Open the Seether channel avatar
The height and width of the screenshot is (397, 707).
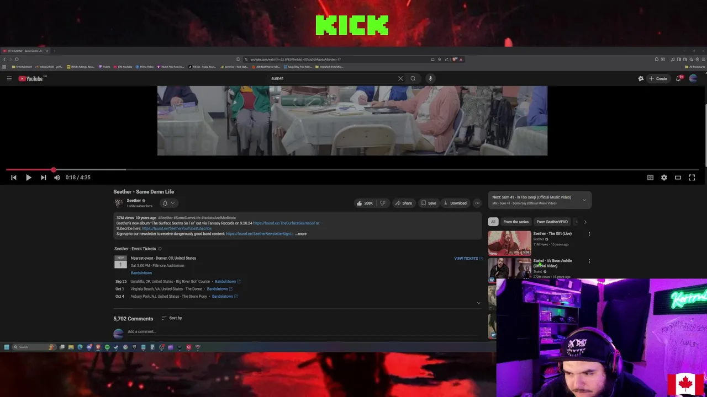tap(118, 203)
